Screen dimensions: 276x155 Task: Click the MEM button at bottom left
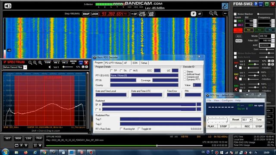[18, 139]
